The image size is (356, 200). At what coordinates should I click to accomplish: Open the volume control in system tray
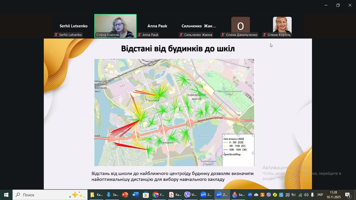[306, 195]
